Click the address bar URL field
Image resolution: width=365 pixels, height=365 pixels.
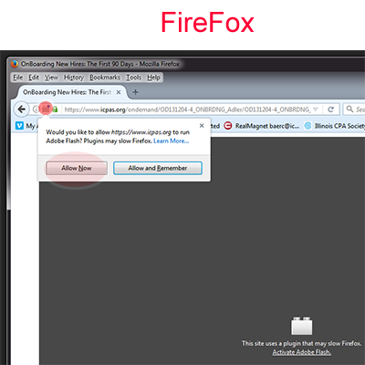pyautogui.click(x=187, y=109)
